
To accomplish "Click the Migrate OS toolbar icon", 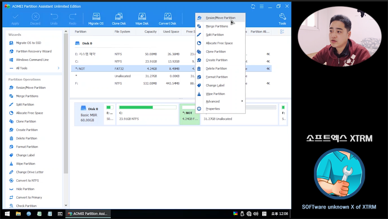I will point(96,19).
